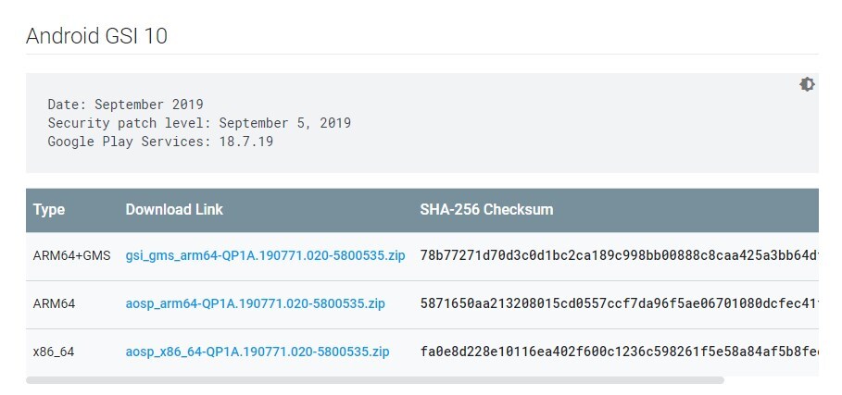Click the x86_64 type cell

click(x=55, y=352)
